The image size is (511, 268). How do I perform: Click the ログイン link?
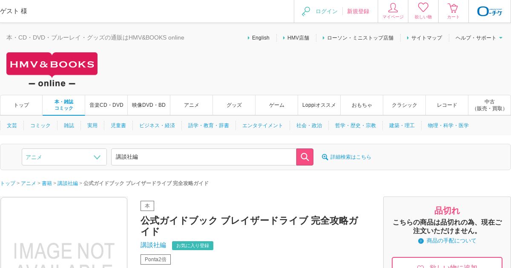(x=327, y=11)
